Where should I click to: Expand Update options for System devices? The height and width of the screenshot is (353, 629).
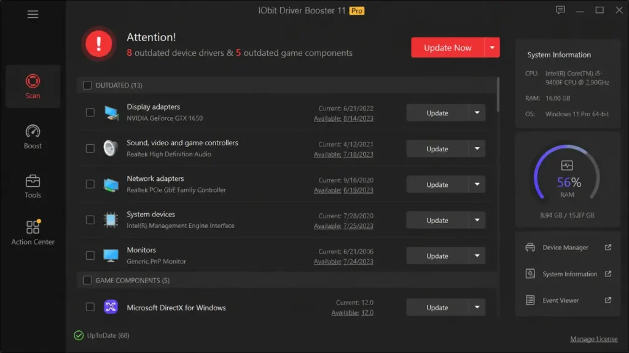pyautogui.click(x=477, y=220)
